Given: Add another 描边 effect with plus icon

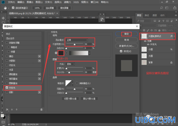Looking at the screenshot, I should (x=39, y=56).
